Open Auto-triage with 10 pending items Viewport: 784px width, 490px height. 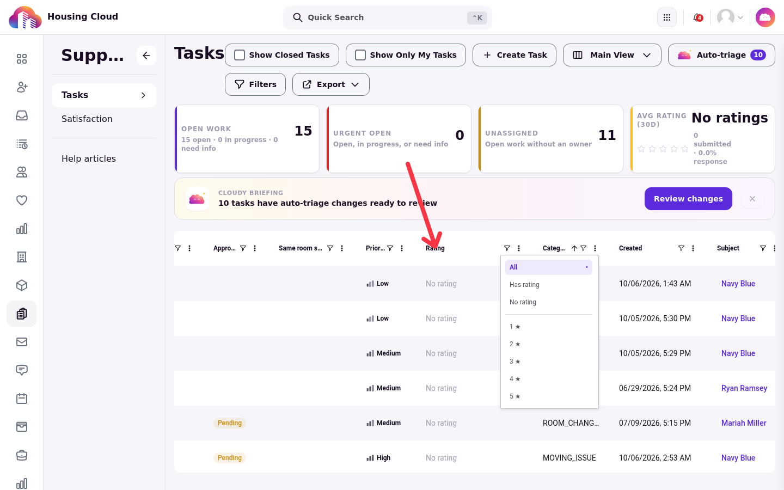pos(721,55)
